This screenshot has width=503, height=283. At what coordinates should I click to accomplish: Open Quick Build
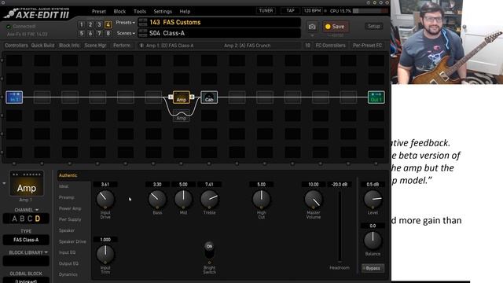[42, 46]
